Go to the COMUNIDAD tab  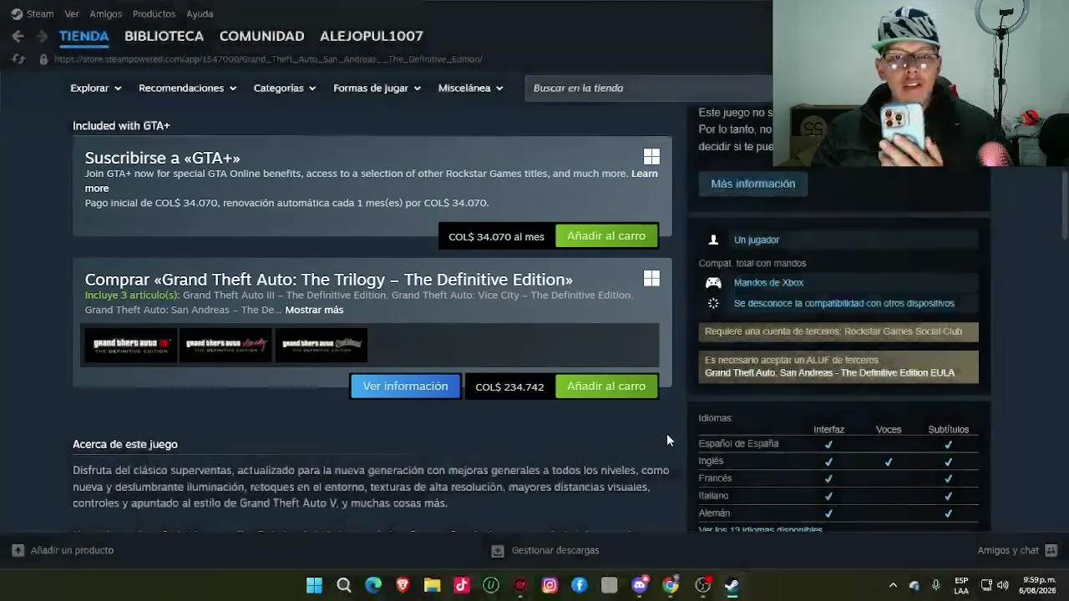tap(261, 36)
